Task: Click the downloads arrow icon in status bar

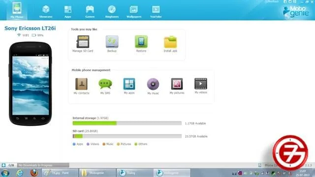Action: pyautogui.click(x=3, y=165)
